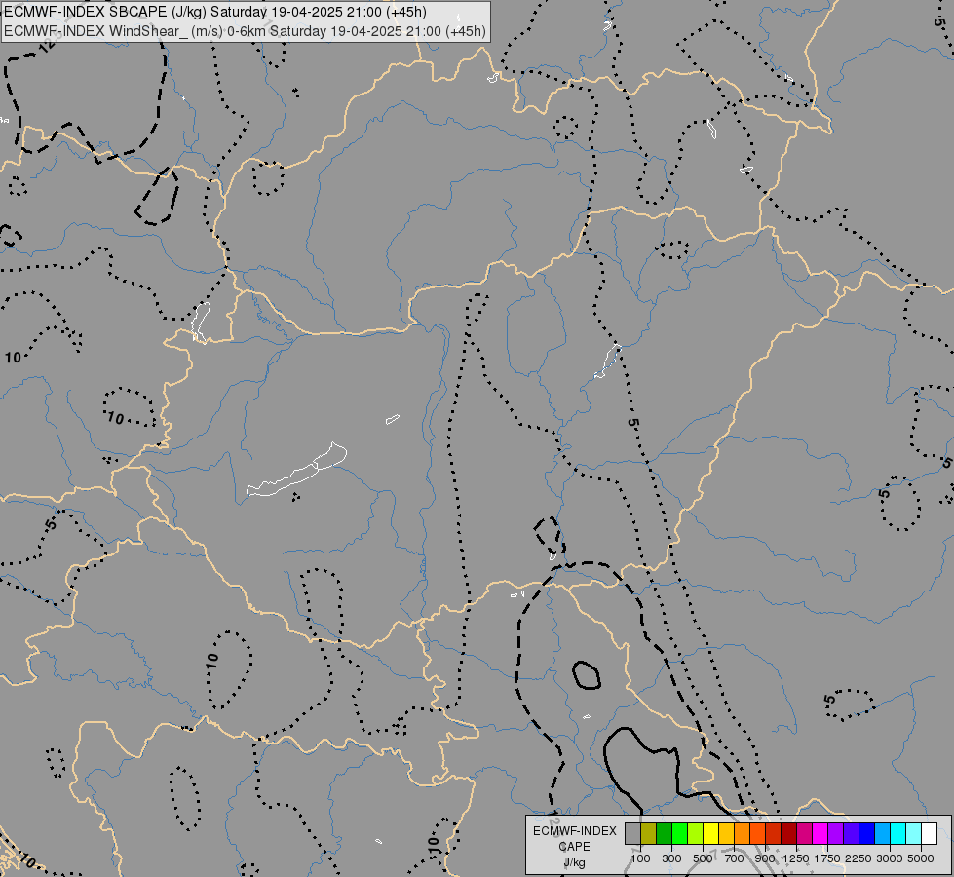This screenshot has height=877, width=954.
Task: Click the 2250 legend value
Action: (859, 858)
